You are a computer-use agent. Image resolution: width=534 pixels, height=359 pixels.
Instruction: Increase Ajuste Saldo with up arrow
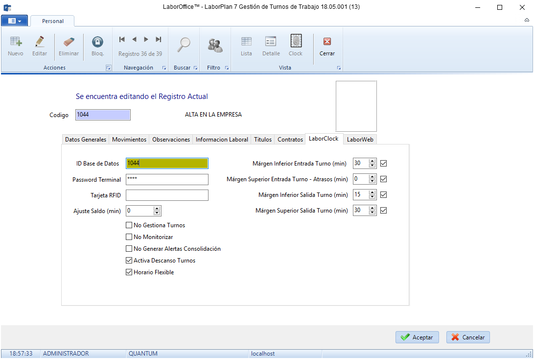pyautogui.click(x=157, y=209)
